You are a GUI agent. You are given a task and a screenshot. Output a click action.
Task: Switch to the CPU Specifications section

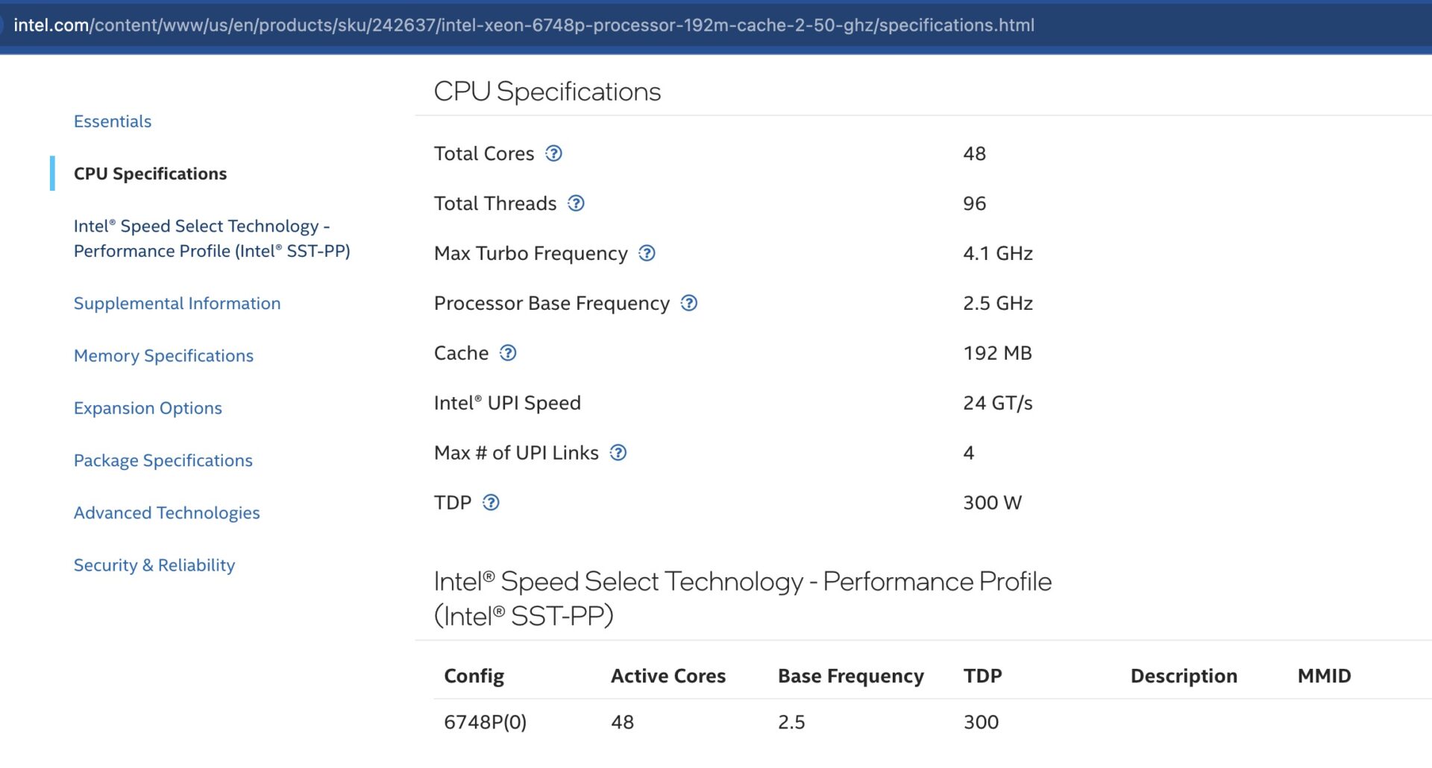pos(150,174)
